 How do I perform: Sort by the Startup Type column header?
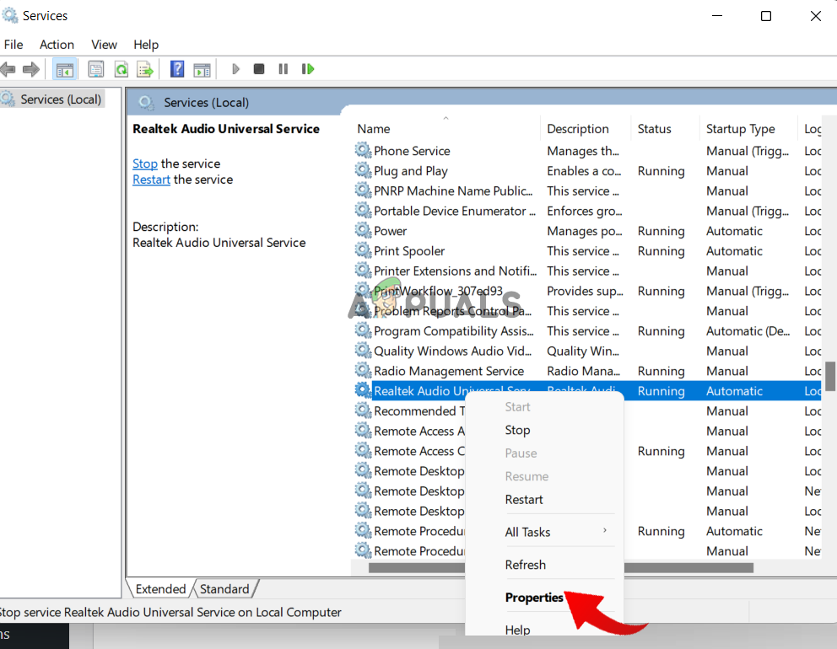tap(748, 128)
